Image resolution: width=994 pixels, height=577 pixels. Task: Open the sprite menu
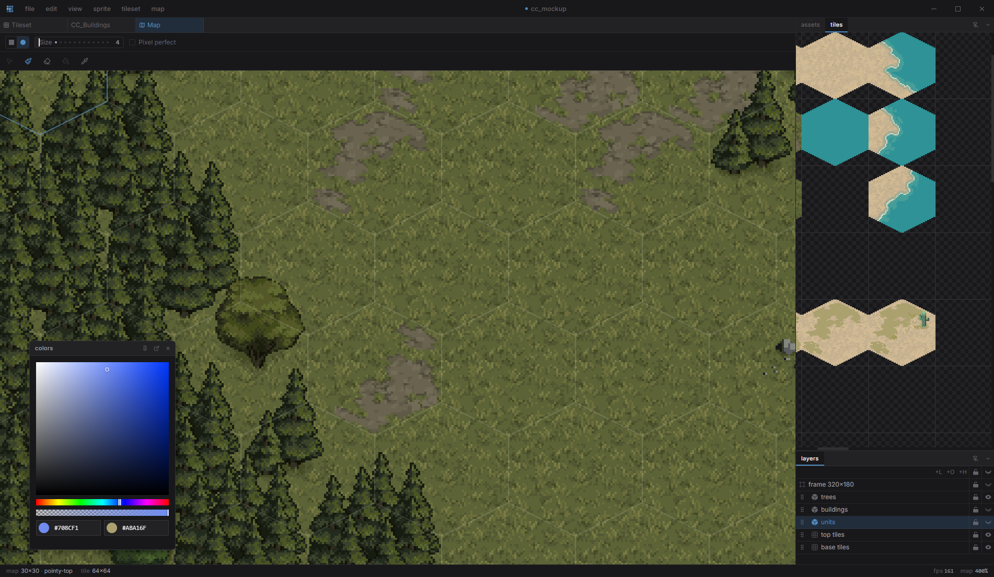point(102,9)
